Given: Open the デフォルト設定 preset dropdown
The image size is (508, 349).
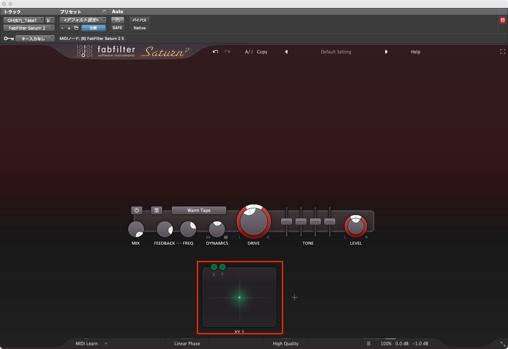Looking at the screenshot, I should tap(83, 20).
